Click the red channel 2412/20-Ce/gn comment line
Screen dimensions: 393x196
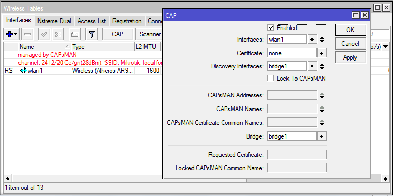pos(87,63)
